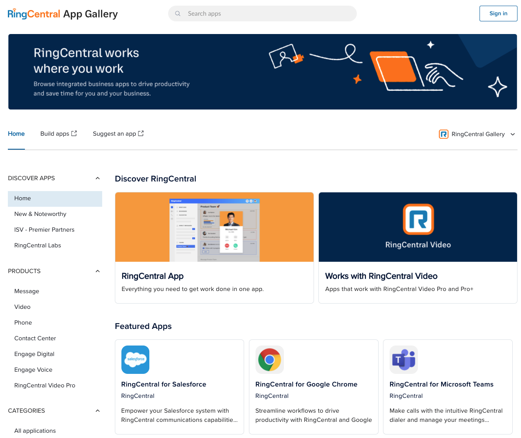
Task: Click the Sign in button
Action: [x=498, y=14]
